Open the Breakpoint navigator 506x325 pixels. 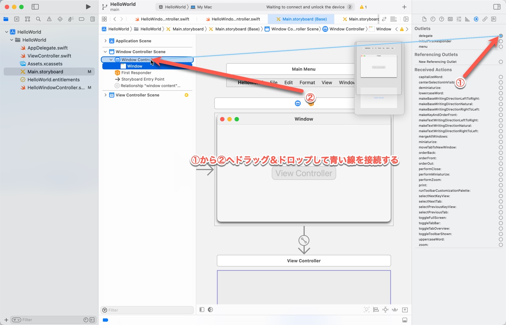coord(82,19)
